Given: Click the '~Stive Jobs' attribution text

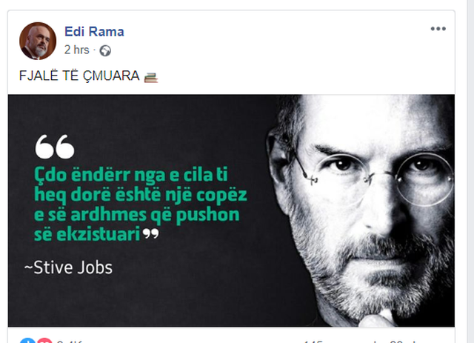Looking at the screenshot, I should pyautogui.click(x=68, y=267).
